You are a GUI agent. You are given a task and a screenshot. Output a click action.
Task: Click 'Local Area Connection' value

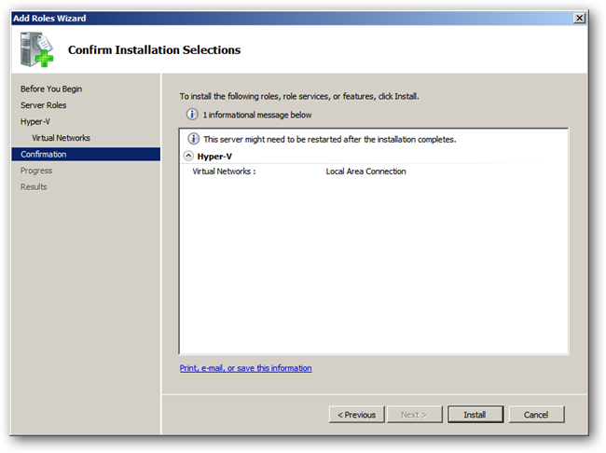click(x=365, y=172)
